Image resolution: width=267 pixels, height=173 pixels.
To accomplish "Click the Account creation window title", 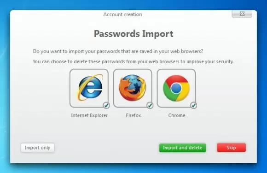I will tap(122, 14).
